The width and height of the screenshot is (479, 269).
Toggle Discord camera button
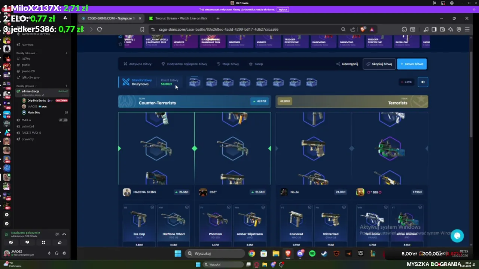tap(11, 242)
